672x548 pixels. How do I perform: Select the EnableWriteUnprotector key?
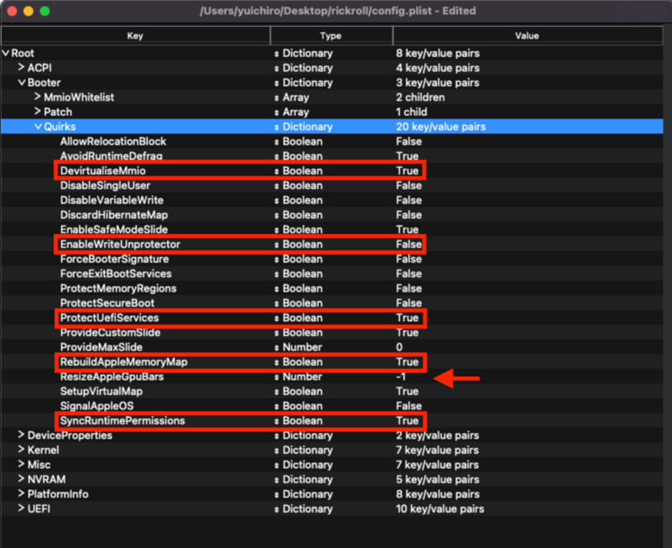click(120, 244)
